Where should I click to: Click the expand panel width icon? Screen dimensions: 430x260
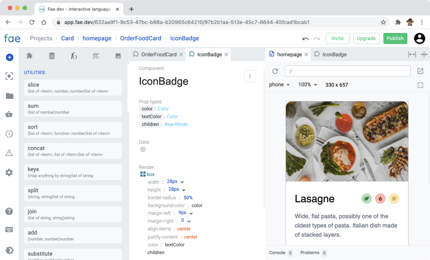tap(412, 55)
